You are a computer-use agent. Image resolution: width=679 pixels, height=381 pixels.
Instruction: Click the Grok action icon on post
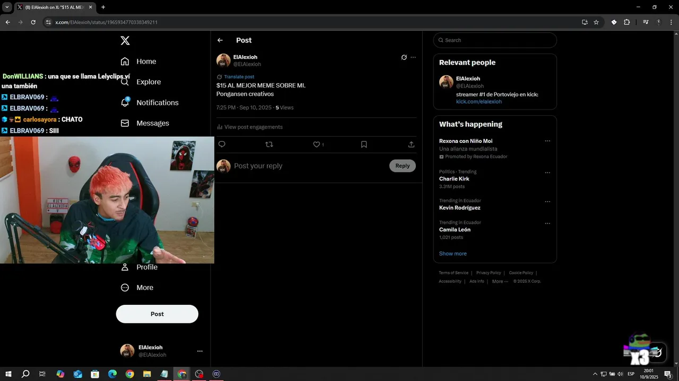[x=404, y=57]
